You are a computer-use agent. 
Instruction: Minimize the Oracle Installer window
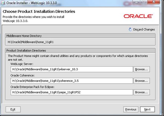pos(136,2)
